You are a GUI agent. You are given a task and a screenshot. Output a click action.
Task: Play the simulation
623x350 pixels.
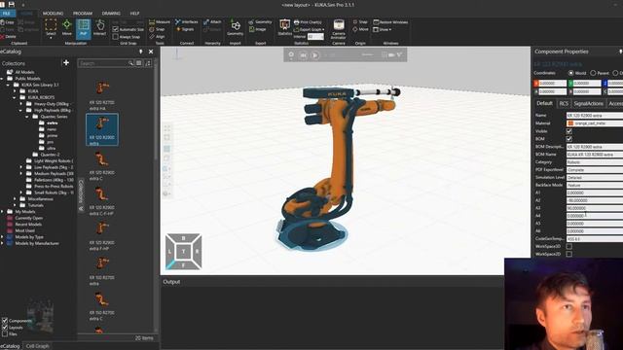[314, 55]
